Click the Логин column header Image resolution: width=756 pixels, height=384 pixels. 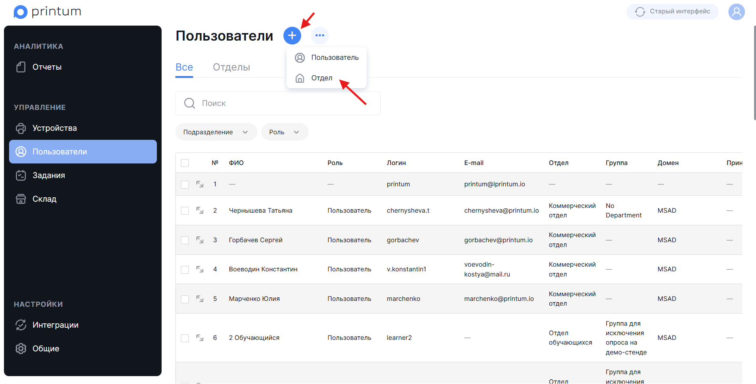point(396,163)
